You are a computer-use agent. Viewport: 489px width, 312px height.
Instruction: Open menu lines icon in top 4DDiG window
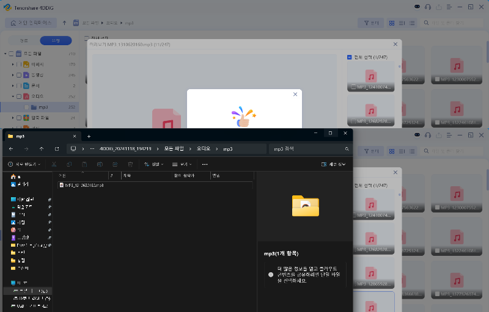pyautogui.click(x=449, y=7)
